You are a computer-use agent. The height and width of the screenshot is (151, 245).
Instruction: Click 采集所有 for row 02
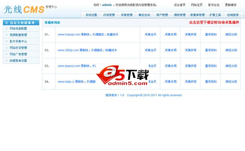(x=191, y=50)
